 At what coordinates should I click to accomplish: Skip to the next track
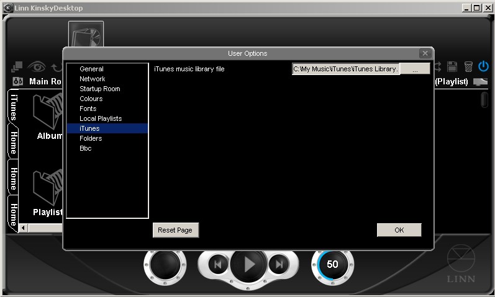coord(279,264)
